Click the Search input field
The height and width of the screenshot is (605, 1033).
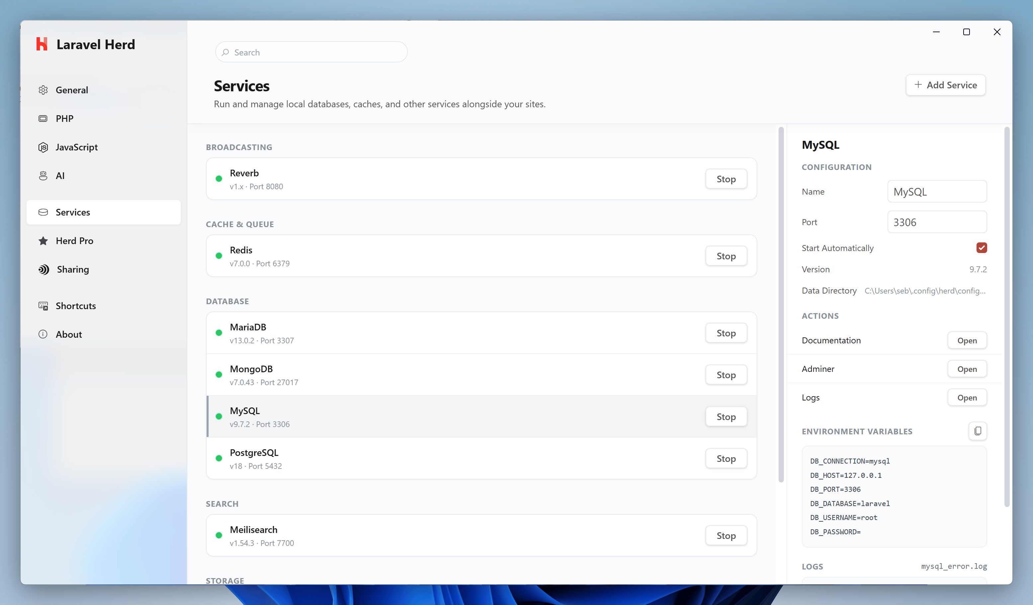(311, 52)
